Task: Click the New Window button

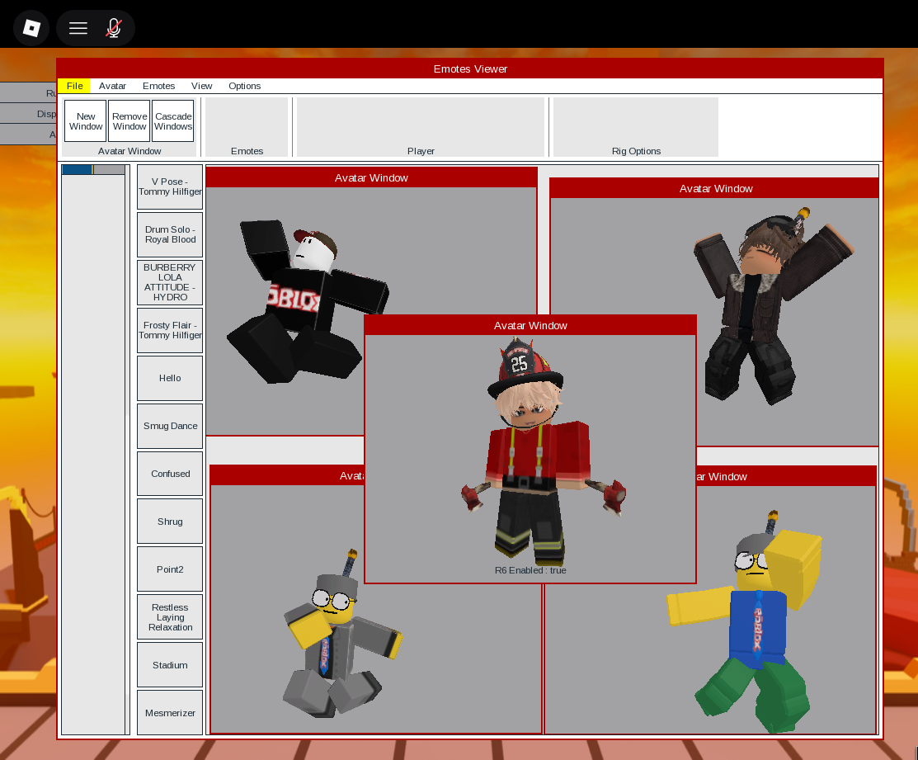Action: tap(86, 121)
